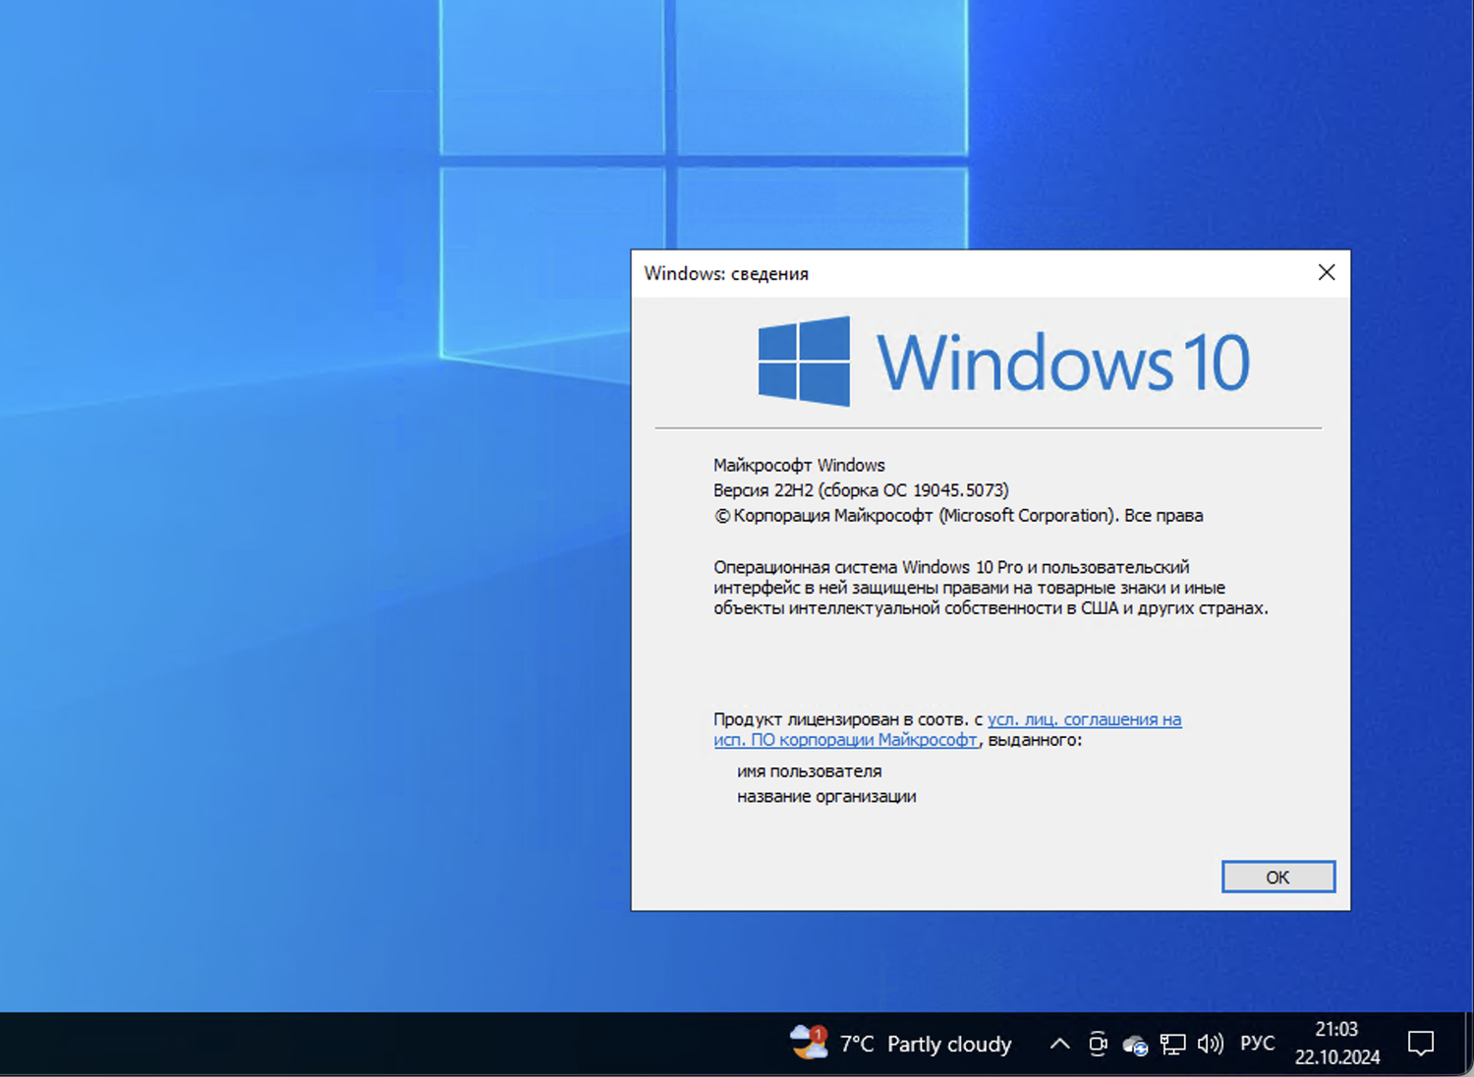Click the Windows 10 logo inside the dialog
The image size is (1474, 1077).
1000,362
